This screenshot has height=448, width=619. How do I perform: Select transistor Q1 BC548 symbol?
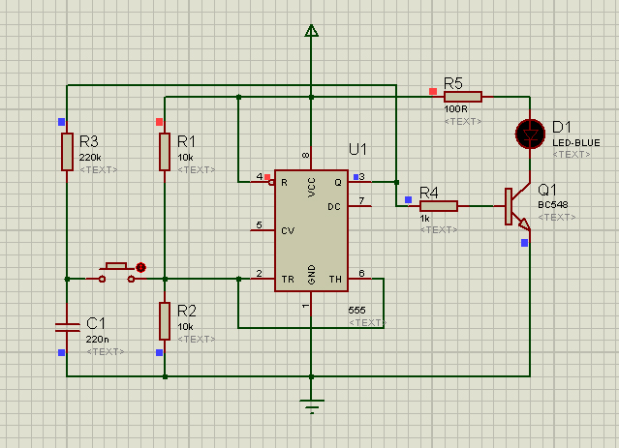(517, 207)
